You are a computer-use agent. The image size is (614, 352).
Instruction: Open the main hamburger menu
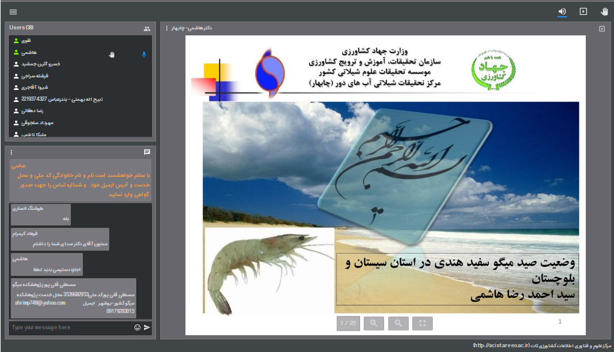[13, 11]
